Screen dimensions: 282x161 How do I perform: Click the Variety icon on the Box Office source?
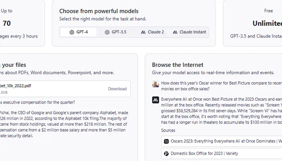(166, 153)
